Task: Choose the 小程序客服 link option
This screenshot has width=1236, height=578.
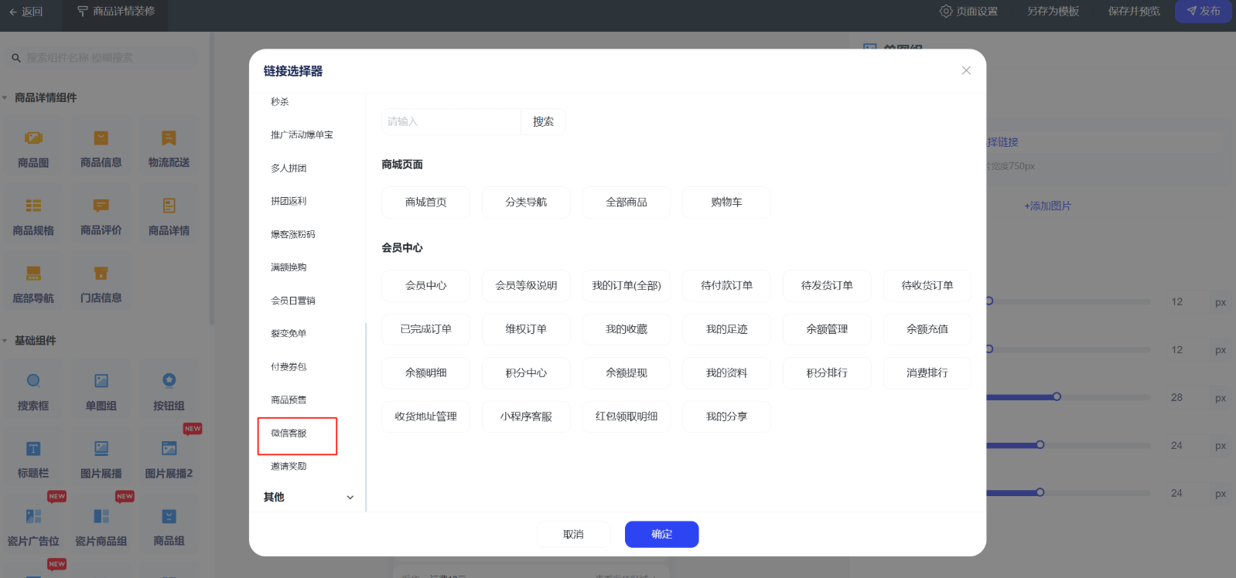Action: (x=526, y=416)
